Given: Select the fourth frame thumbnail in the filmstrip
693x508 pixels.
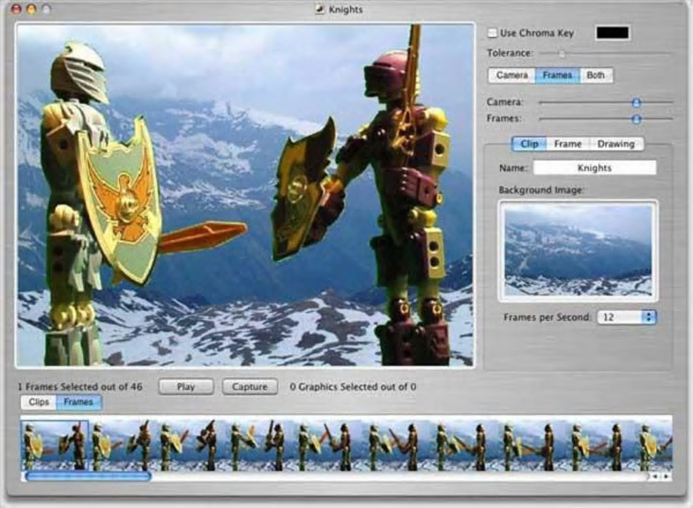Looking at the screenshot, I should [260, 446].
